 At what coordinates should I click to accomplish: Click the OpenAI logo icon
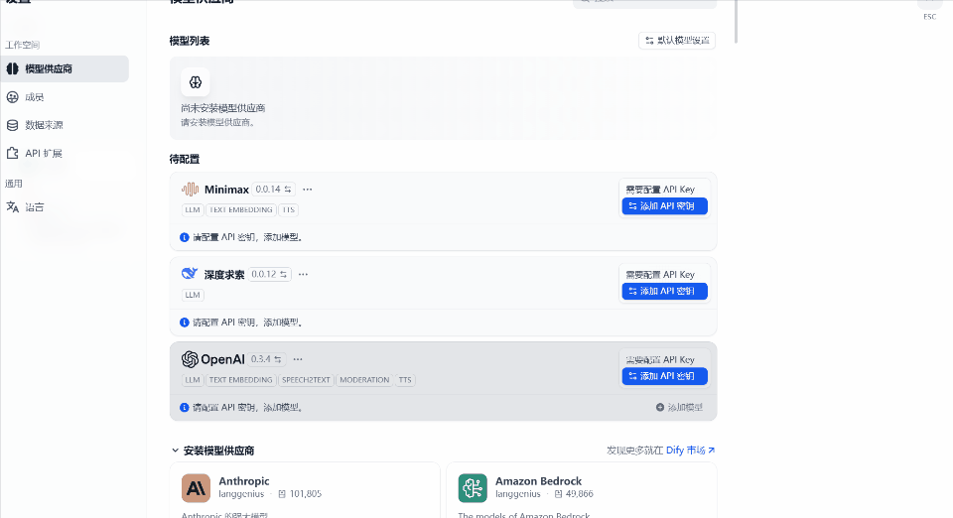pos(190,359)
